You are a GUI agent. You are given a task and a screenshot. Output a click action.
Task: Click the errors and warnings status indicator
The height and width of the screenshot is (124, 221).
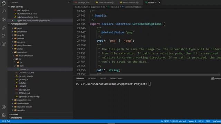6,121
